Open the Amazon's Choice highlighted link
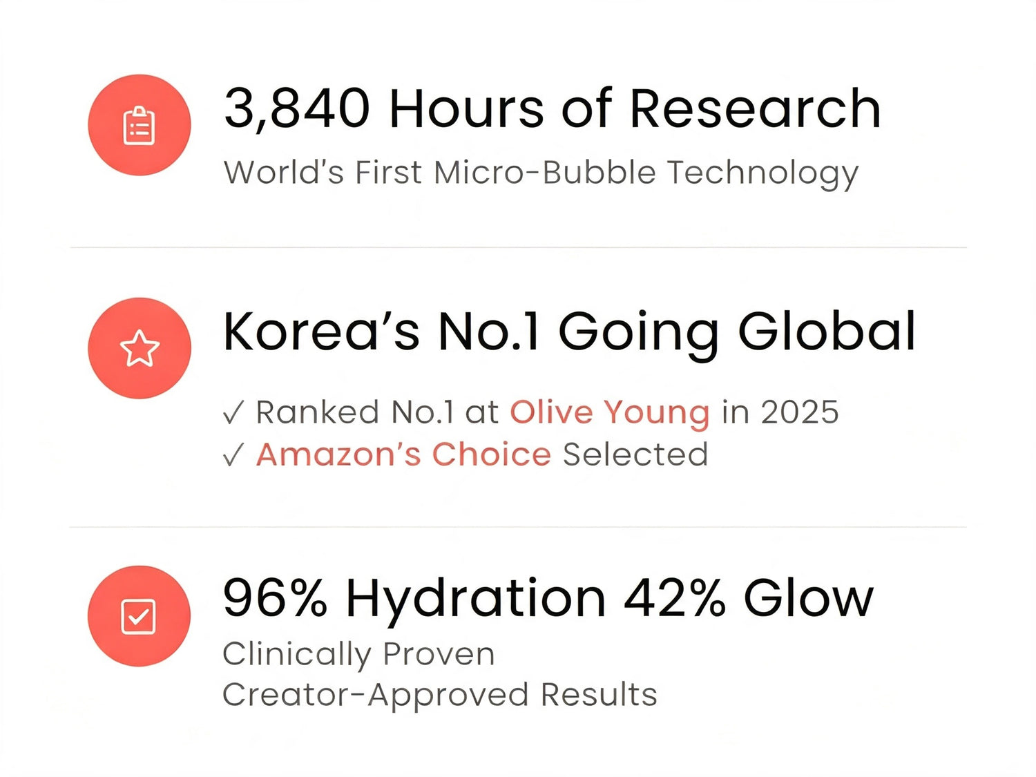Screen dimensions: 1036x777 coord(403,454)
